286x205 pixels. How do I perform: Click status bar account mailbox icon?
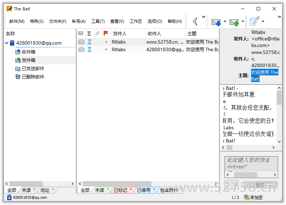[9, 197]
